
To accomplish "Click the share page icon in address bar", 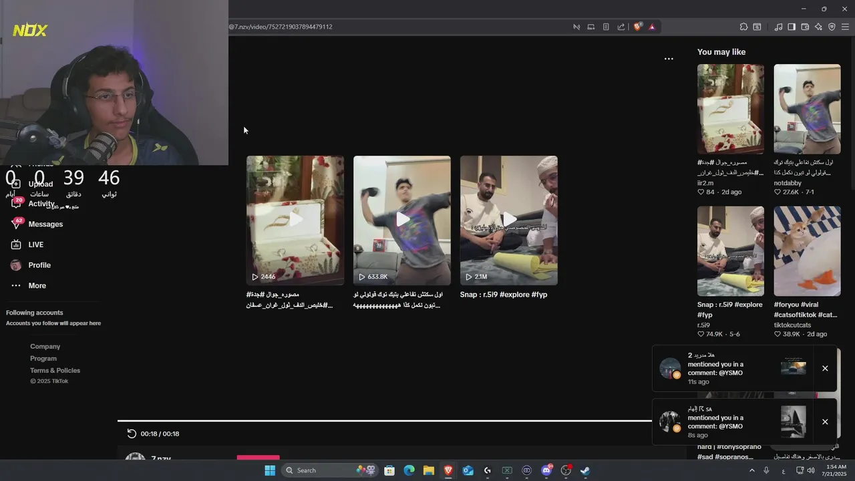I will pyautogui.click(x=621, y=27).
